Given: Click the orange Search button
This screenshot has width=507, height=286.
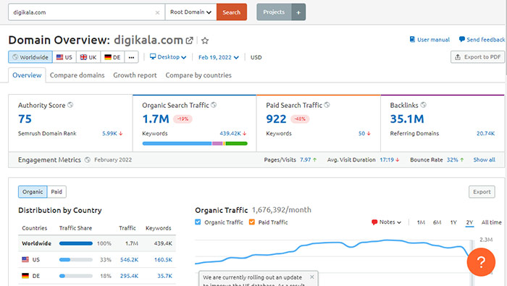Looking at the screenshot, I should (232, 12).
